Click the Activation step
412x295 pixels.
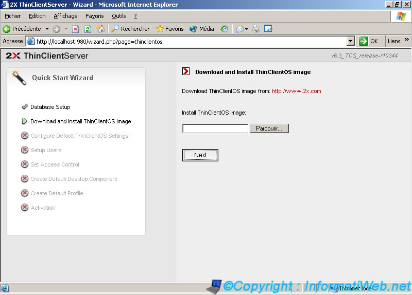[43, 208]
